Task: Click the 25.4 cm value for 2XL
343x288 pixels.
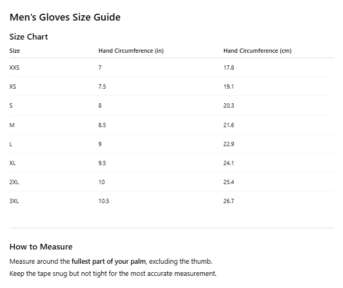Action: pos(228,182)
